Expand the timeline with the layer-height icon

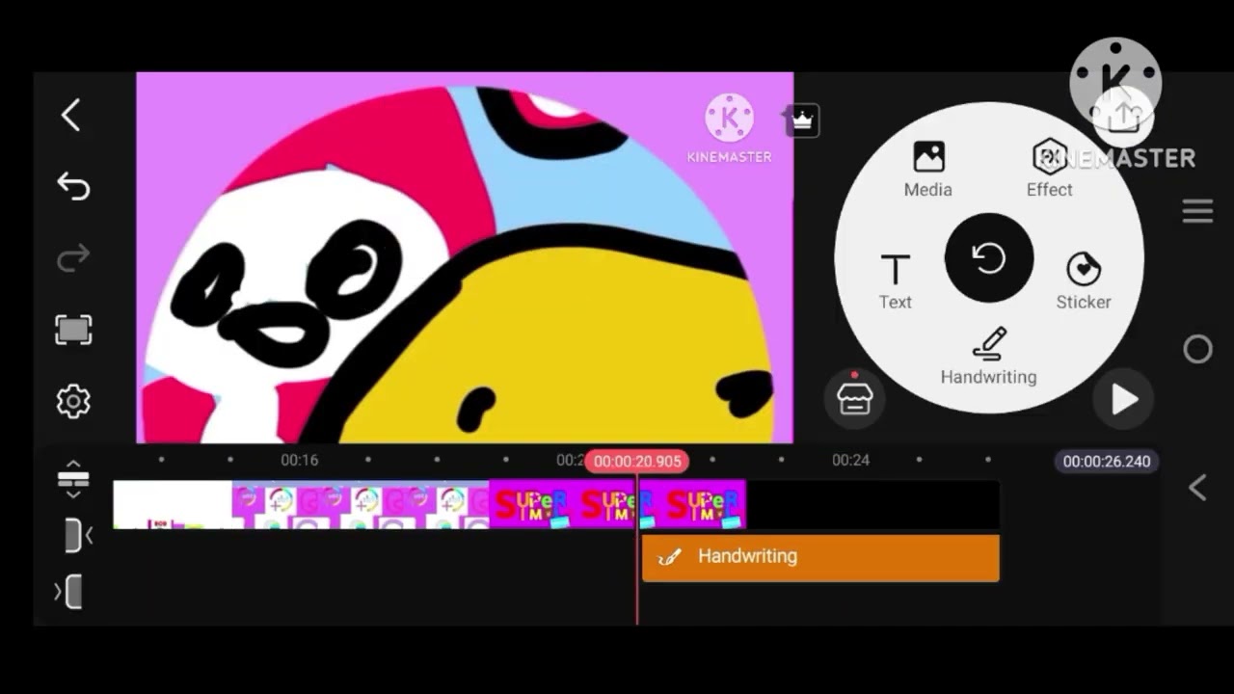click(73, 479)
